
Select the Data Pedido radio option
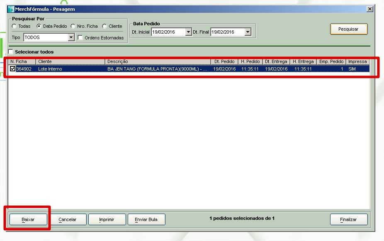[39, 26]
